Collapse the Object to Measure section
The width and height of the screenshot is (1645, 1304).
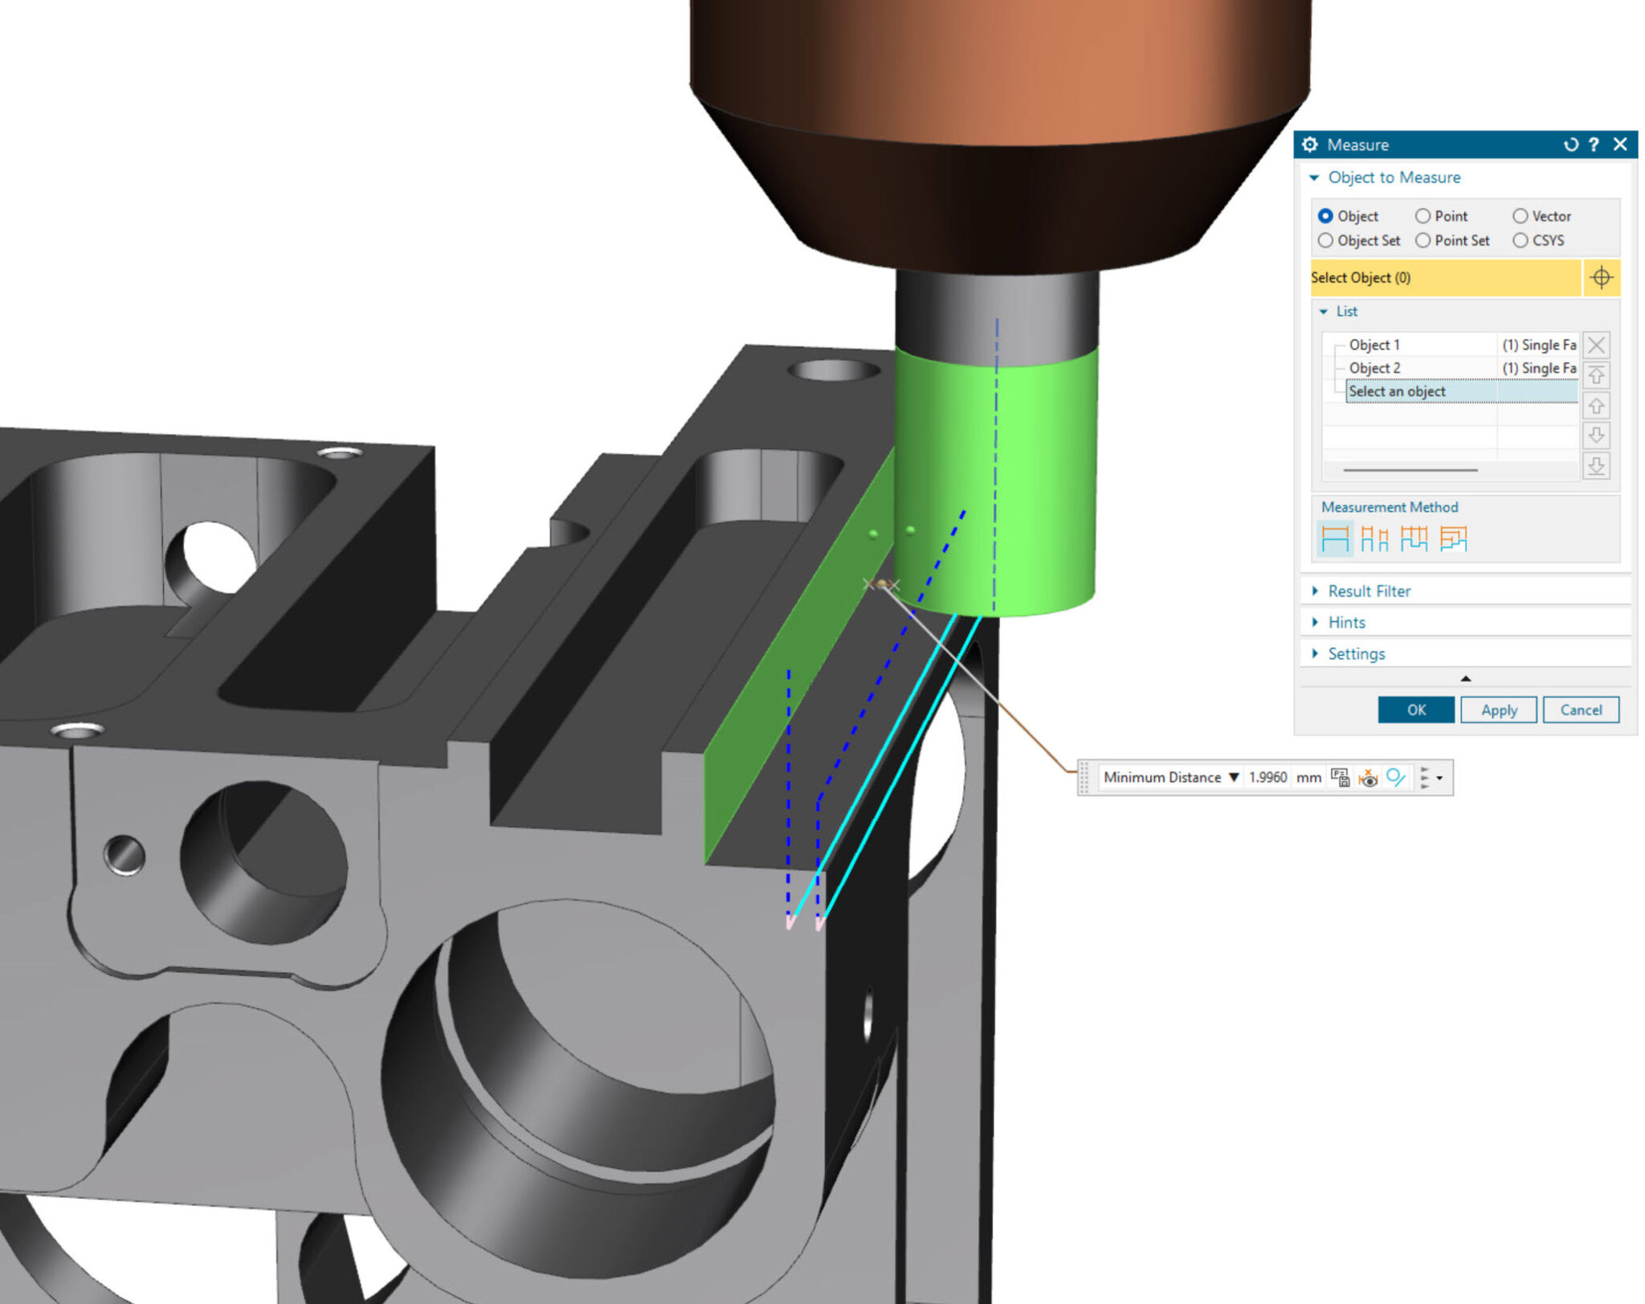pos(1316,178)
